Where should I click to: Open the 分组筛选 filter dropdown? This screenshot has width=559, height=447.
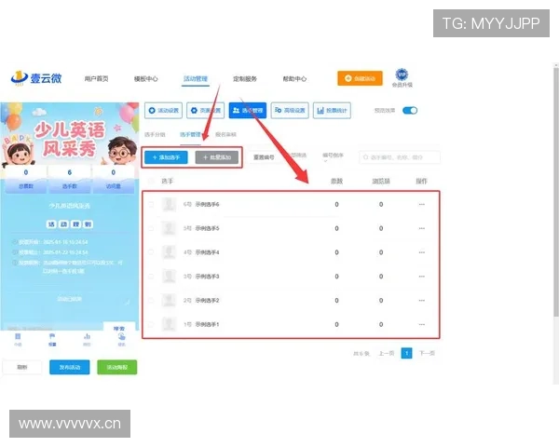click(297, 156)
